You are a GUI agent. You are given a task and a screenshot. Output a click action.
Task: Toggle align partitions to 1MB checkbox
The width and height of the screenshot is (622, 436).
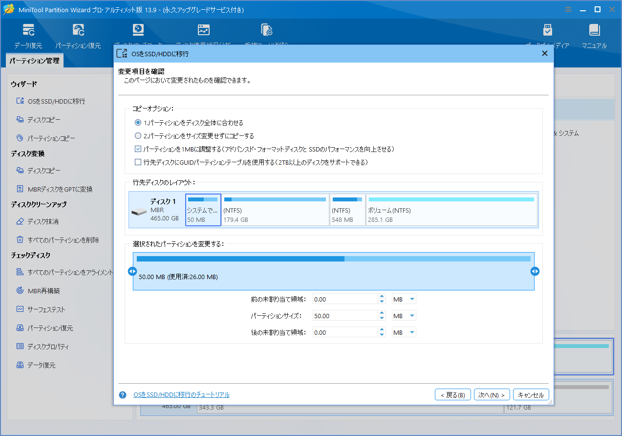[x=138, y=149]
